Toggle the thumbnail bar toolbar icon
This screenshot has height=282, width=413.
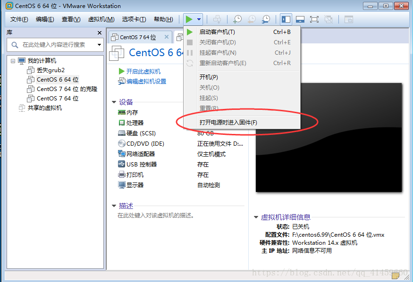(x=300, y=19)
